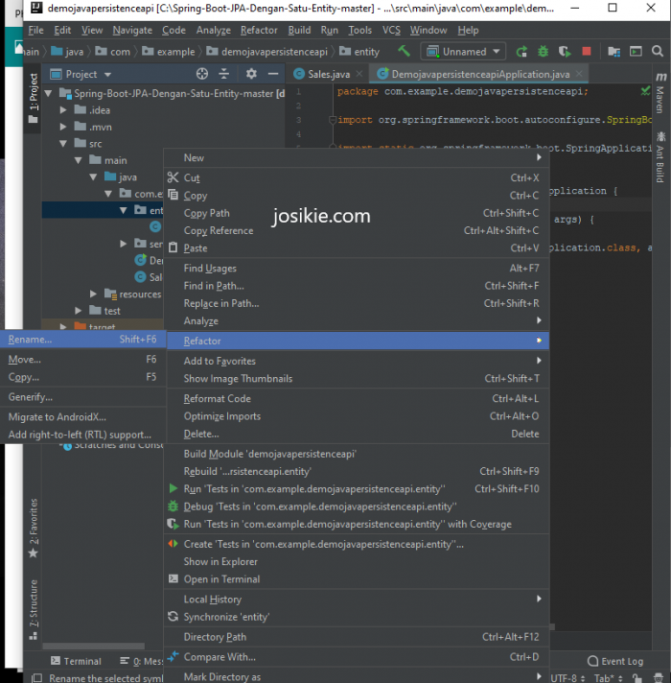This screenshot has height=683, width=671.
Task: Click the Tab* indent setting in status bar
Action: point(609,678)
